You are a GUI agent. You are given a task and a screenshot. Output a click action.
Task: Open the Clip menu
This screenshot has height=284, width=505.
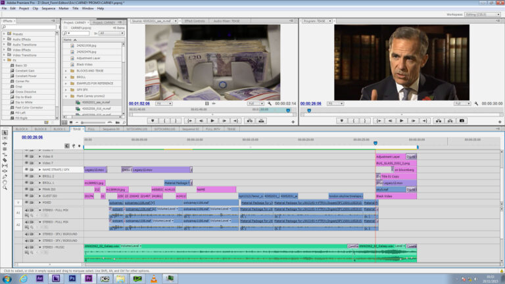tap(35, 9)
